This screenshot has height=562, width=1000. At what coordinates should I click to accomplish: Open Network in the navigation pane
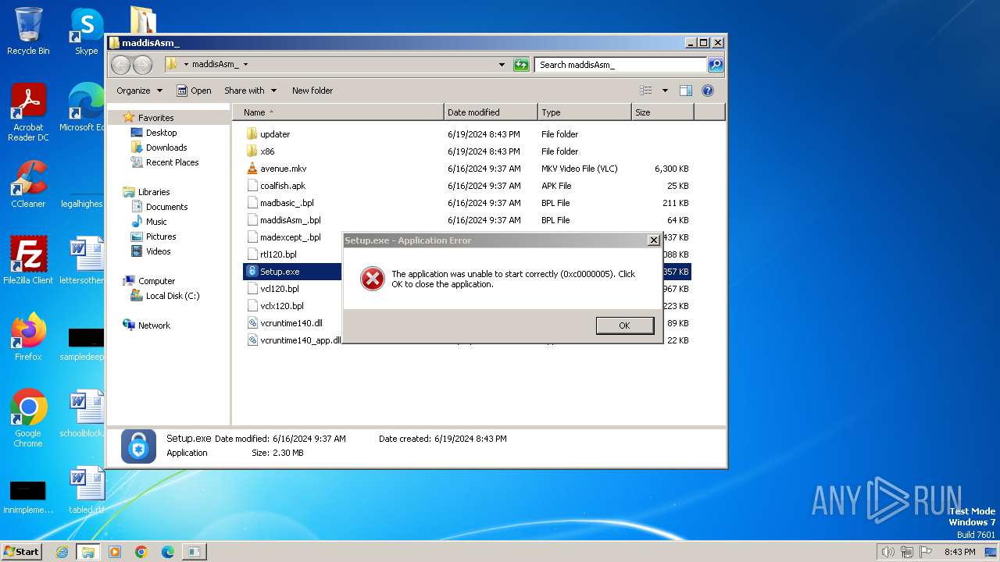pyautogui.click(x=154, y=325)
